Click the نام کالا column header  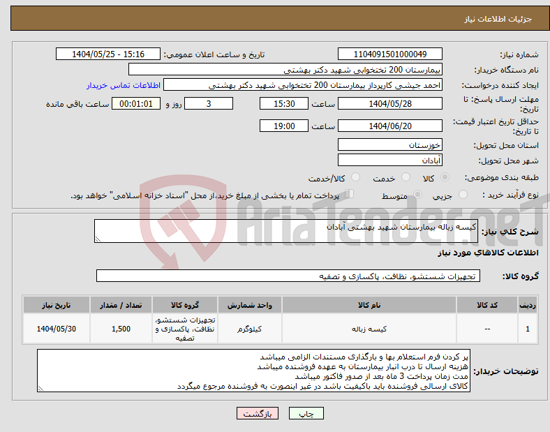tap(369, 305)
